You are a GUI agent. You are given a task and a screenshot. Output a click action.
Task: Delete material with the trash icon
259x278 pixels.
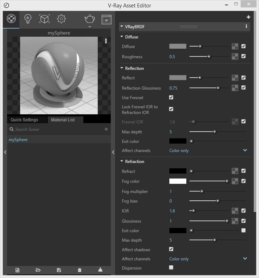[80, 270]
